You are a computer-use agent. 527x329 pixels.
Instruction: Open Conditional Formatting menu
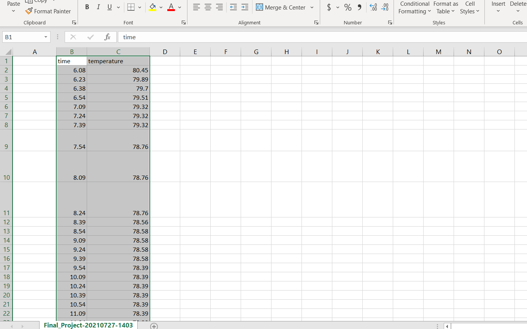[x=415, y=8]
